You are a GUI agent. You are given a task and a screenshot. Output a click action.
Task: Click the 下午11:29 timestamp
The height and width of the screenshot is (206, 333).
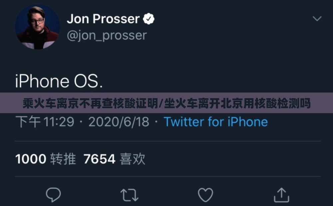coord(45,122)
